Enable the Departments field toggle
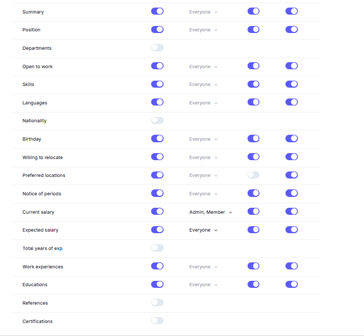This screenshot has height=336, width=364. (x=157, y=48)
